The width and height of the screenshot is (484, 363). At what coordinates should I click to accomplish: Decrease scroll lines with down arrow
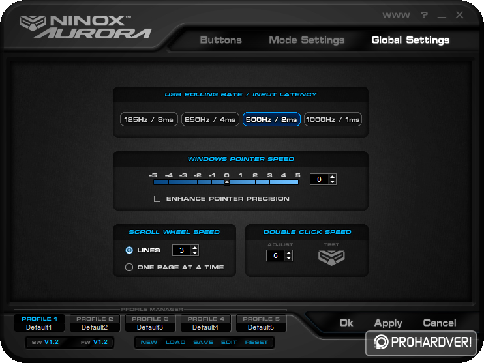[x=195, y=253]
